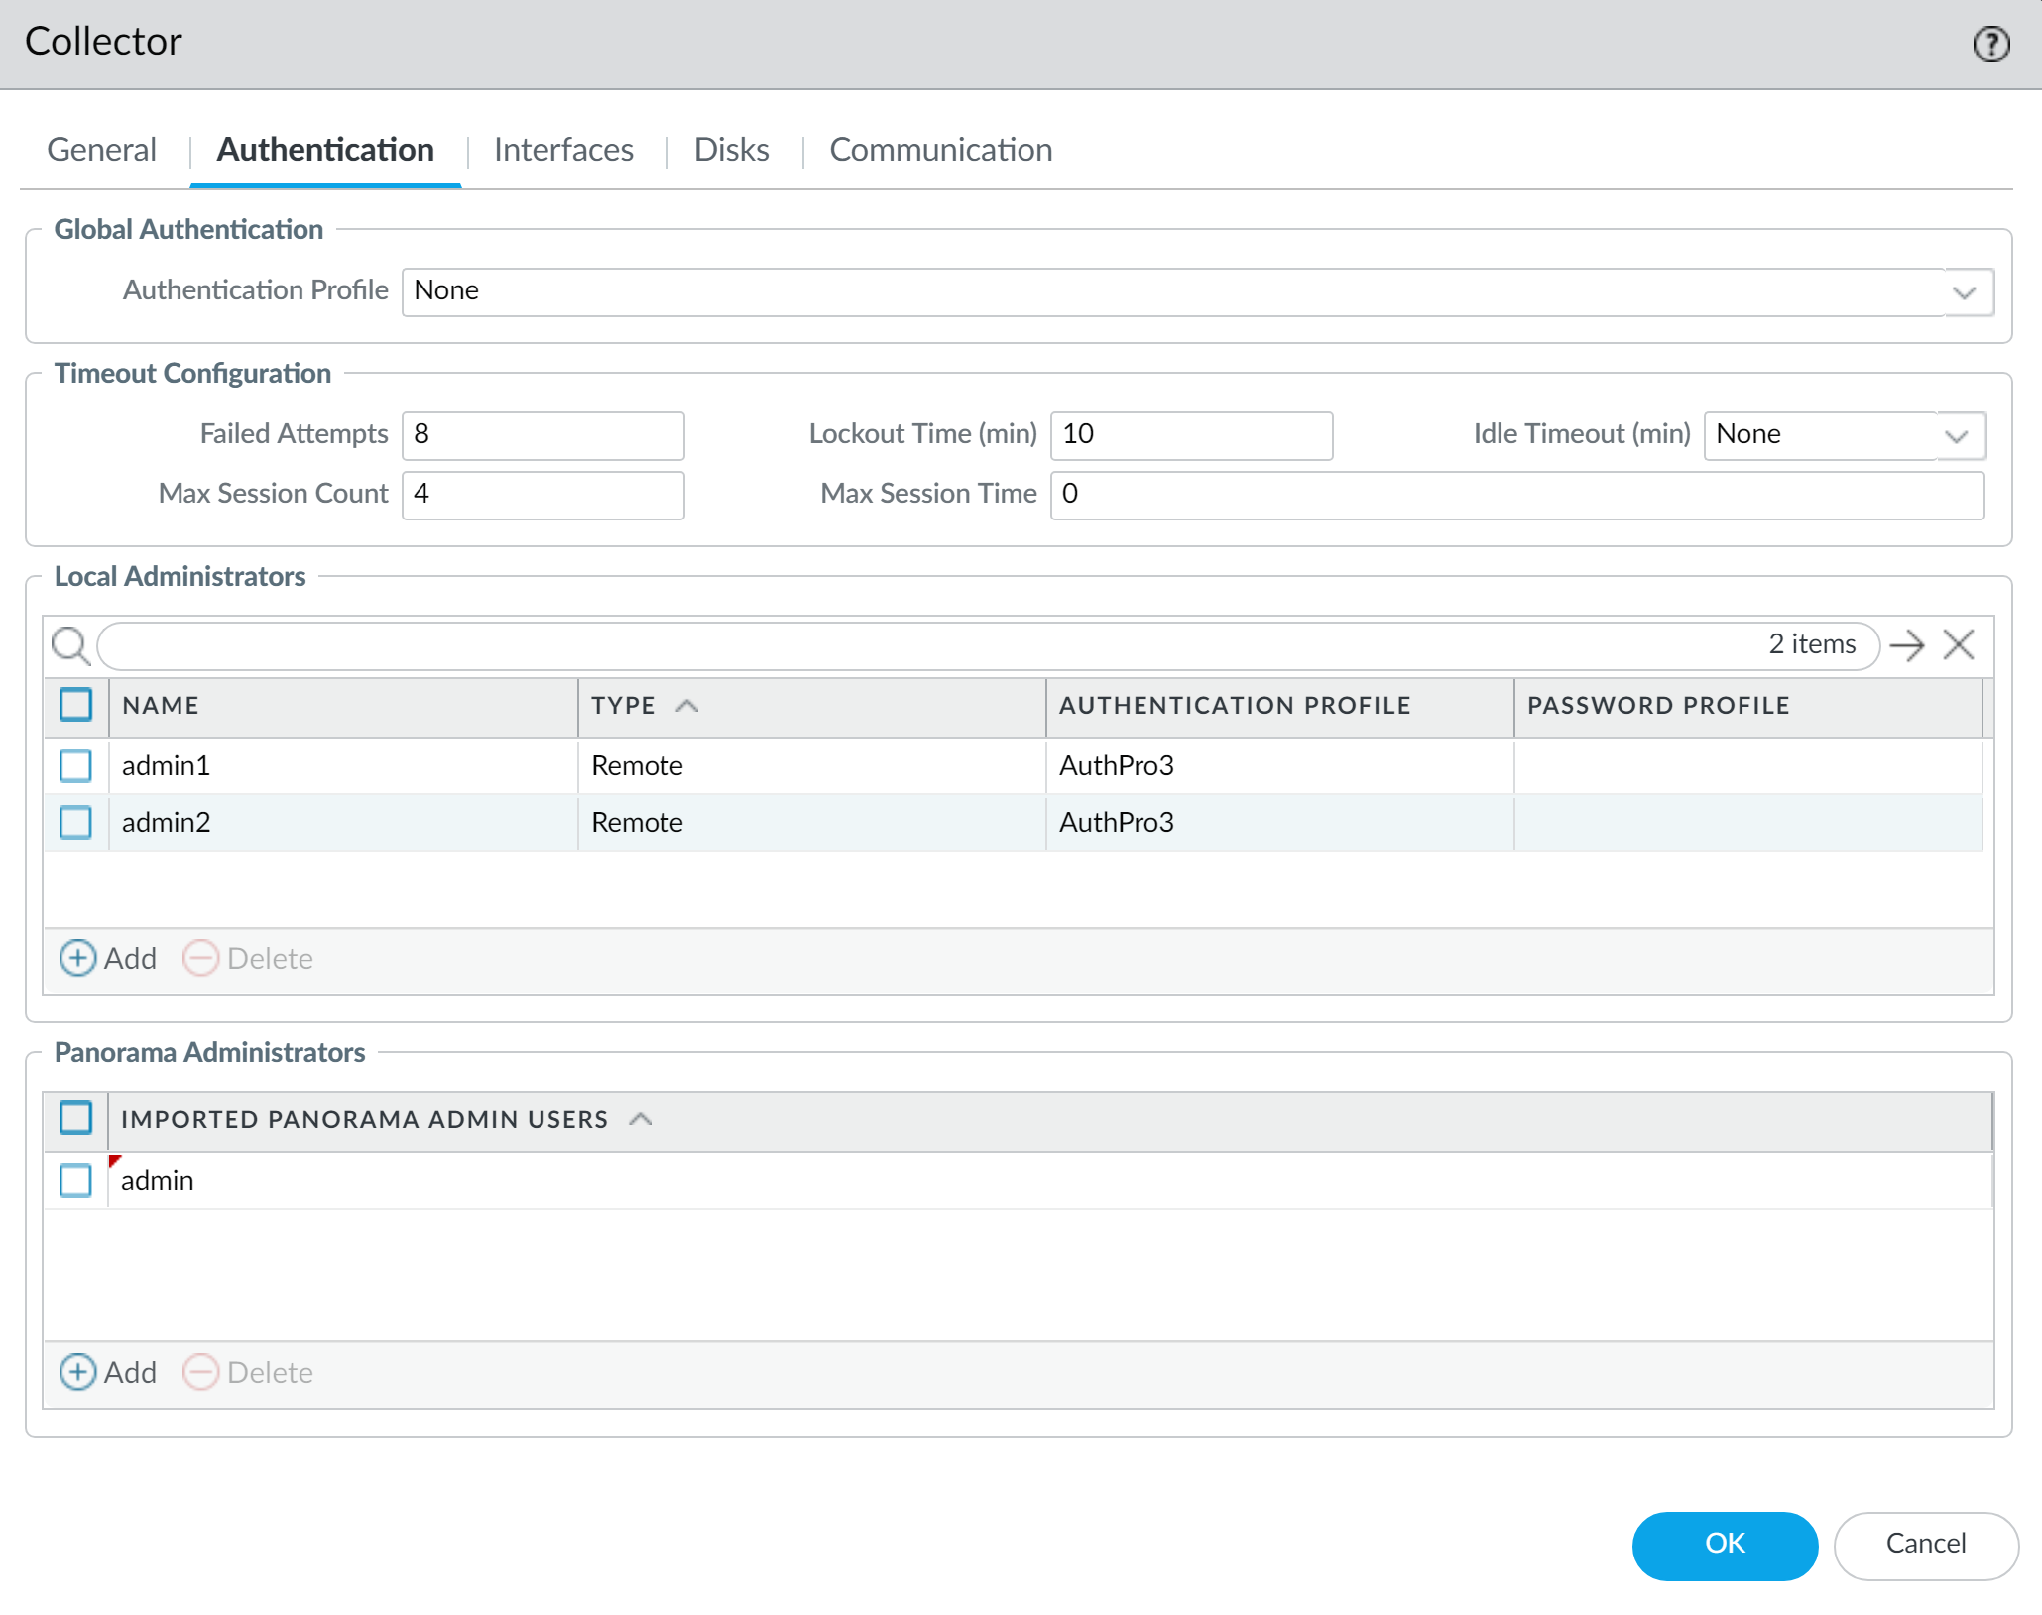
Task: Expand the Idle Timeout dropdown
Action: (x=1956, y=436)
